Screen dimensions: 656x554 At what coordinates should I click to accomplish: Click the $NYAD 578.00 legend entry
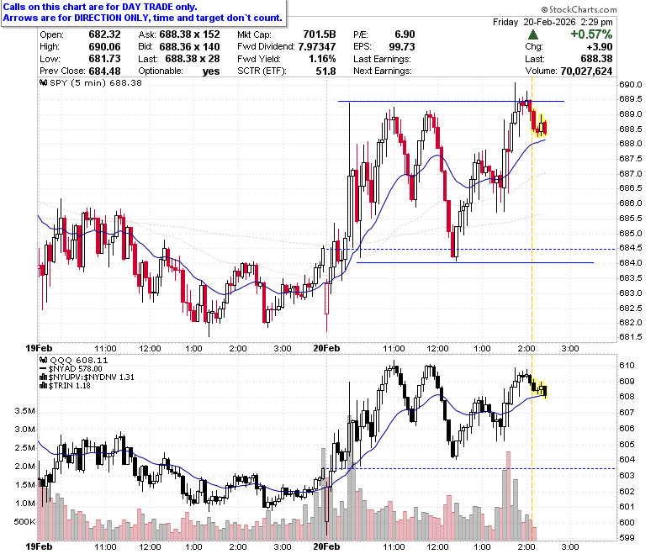[x=75, y=369]
